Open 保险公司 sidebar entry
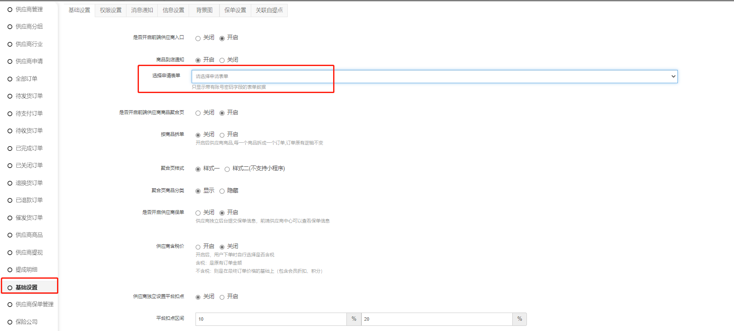This screenshot has width=734, height=331. [26, 322]
